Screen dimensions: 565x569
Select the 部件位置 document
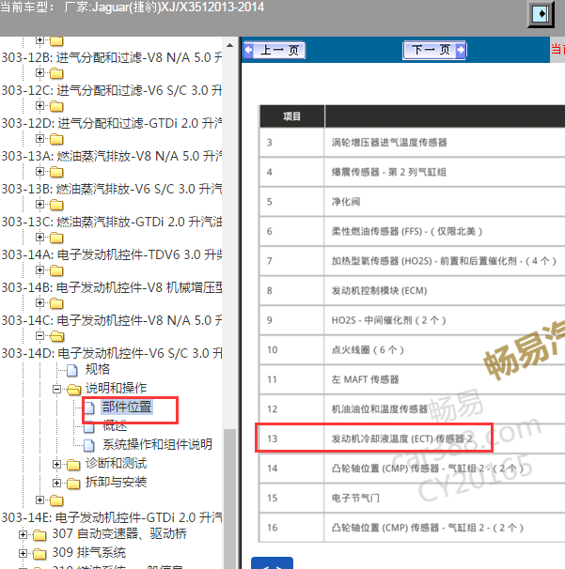pyautogui.click(x=127, y=407)
